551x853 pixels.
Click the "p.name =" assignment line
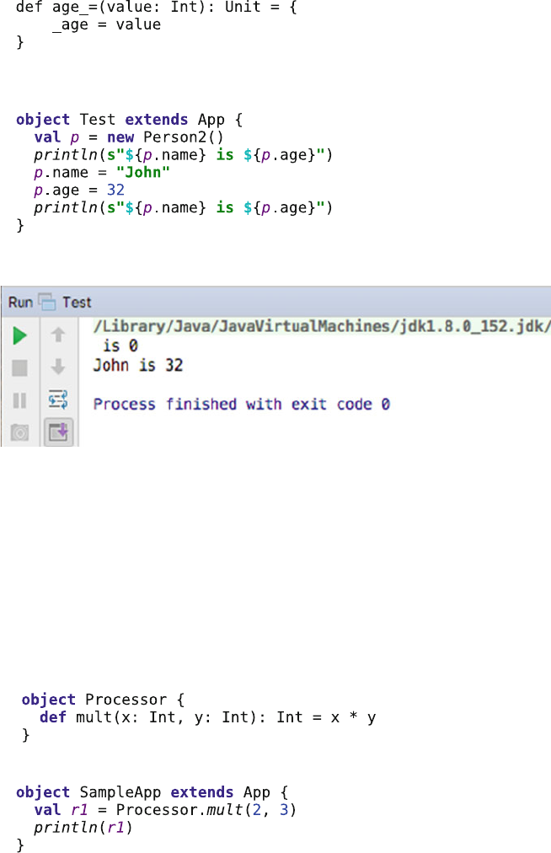[x=102, y=173]
